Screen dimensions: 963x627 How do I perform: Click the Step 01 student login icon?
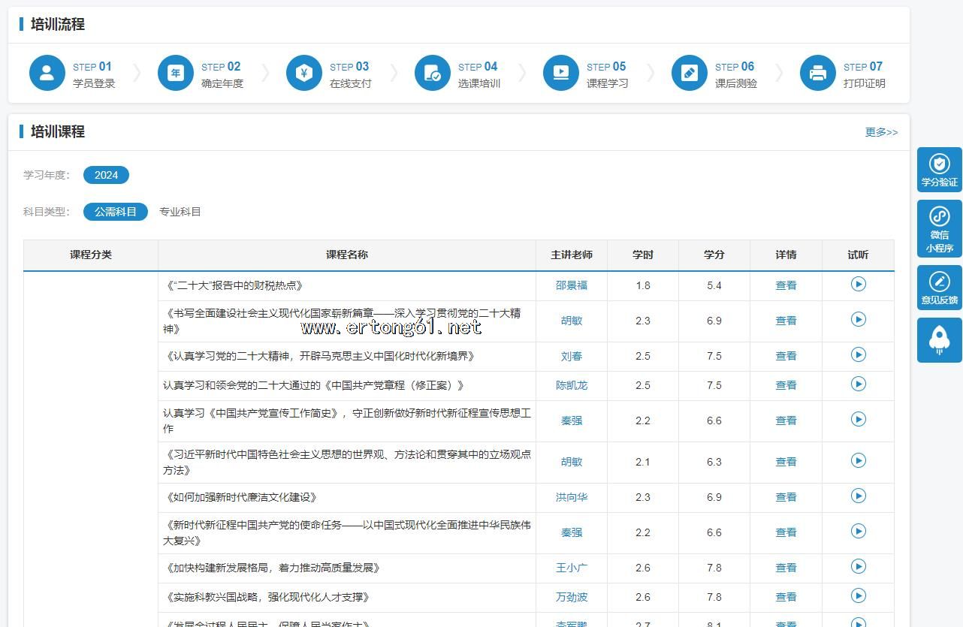click(47, 73)
